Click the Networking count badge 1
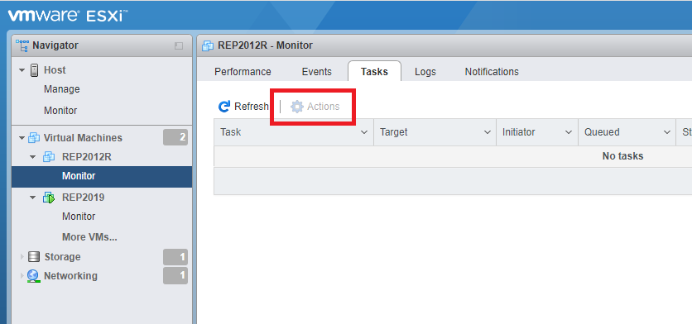This screenshot has width=692, height=324. [x=175, y=275]
